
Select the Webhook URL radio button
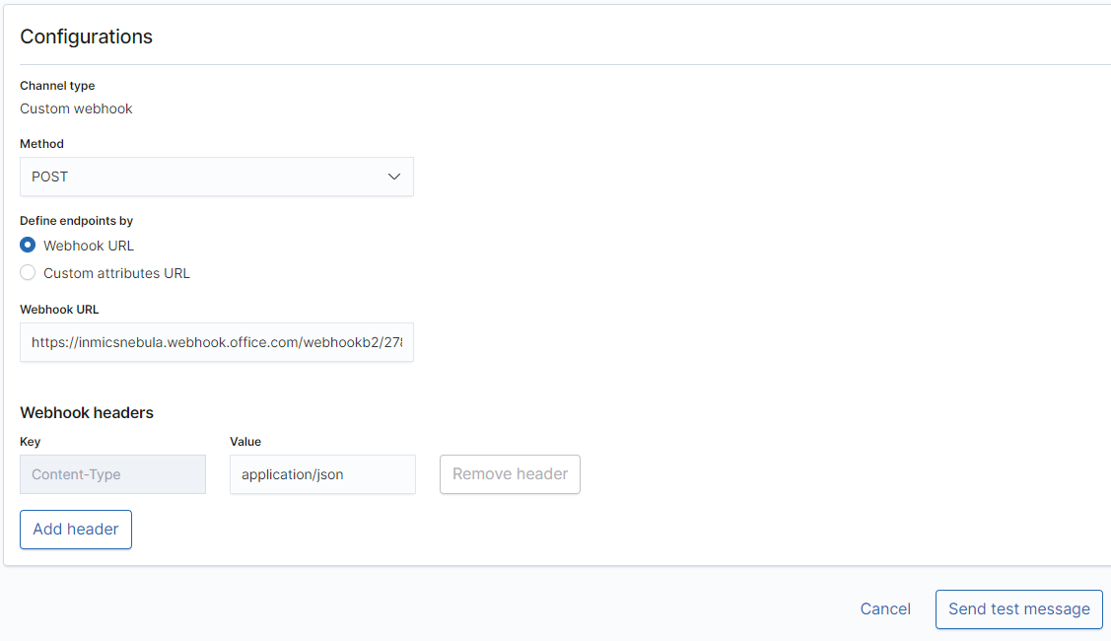tap(29, 245)
